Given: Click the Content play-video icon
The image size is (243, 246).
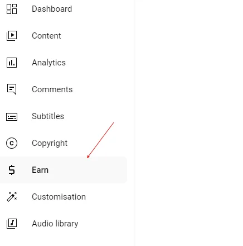Looking at the screenshot, I should 12,36.
